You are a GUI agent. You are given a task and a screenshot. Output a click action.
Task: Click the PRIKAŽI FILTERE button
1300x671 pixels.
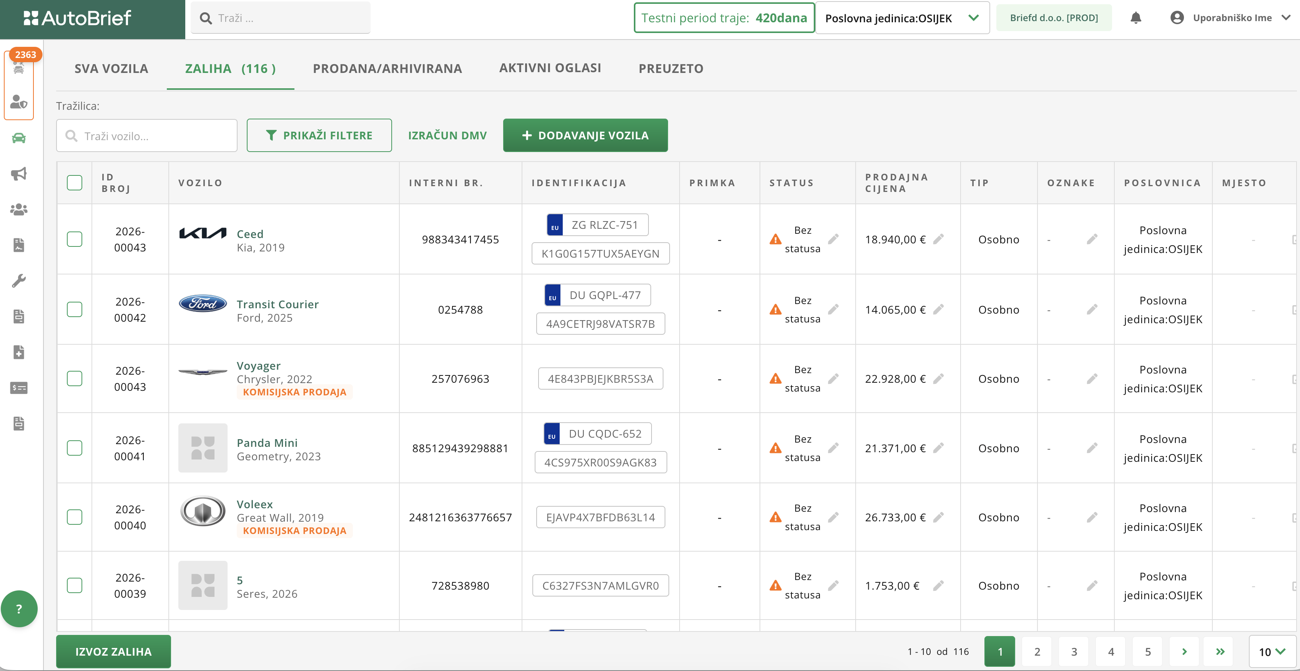pyautogui.click(x=319, y=135)
